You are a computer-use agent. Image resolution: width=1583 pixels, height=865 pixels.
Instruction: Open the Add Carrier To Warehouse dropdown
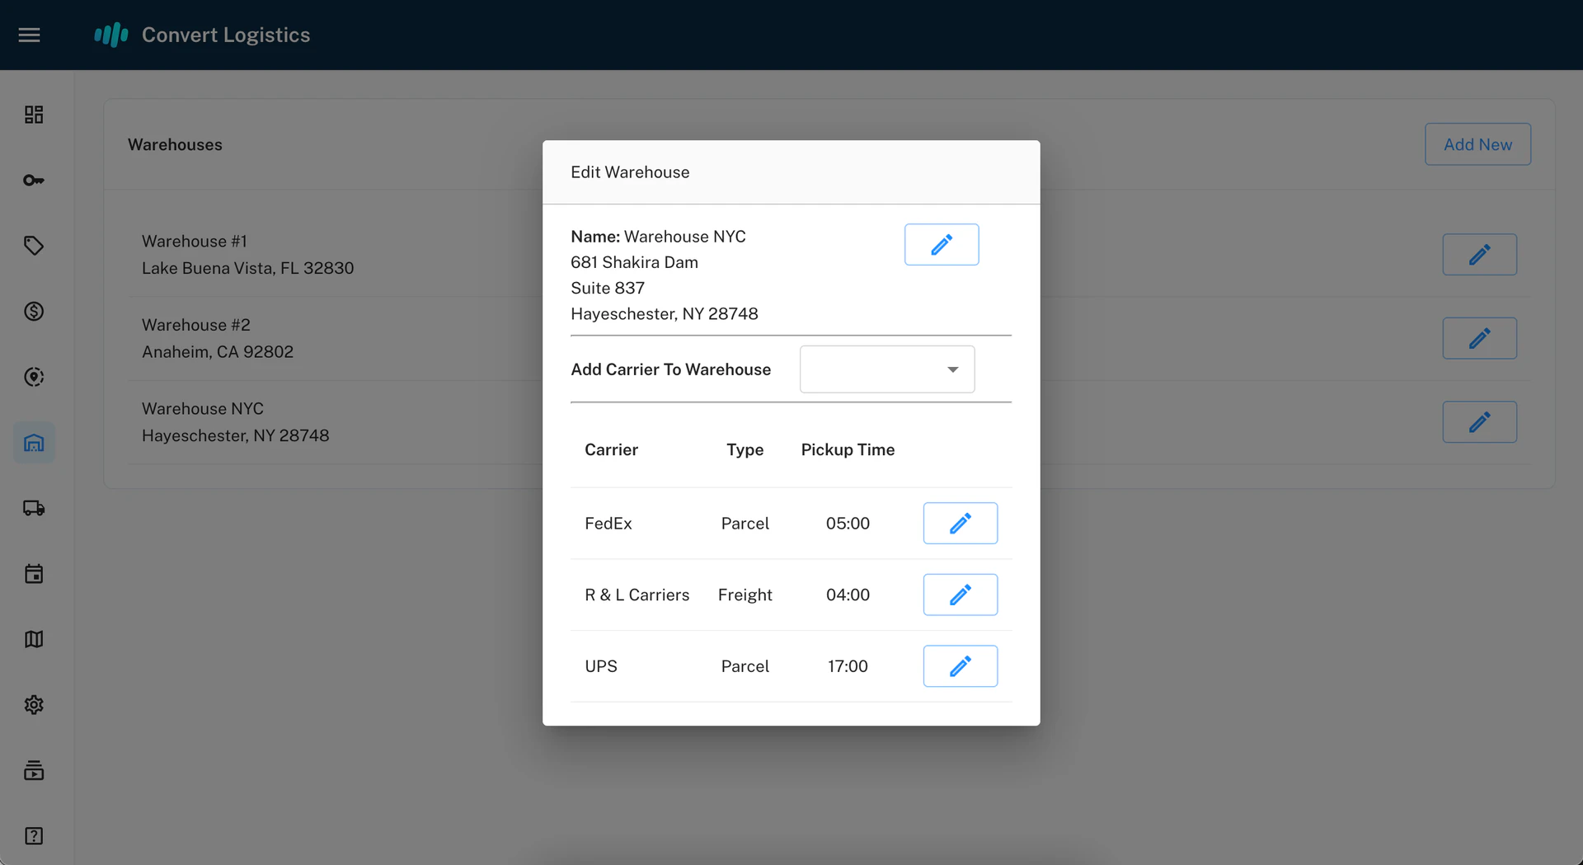point(886,369)
